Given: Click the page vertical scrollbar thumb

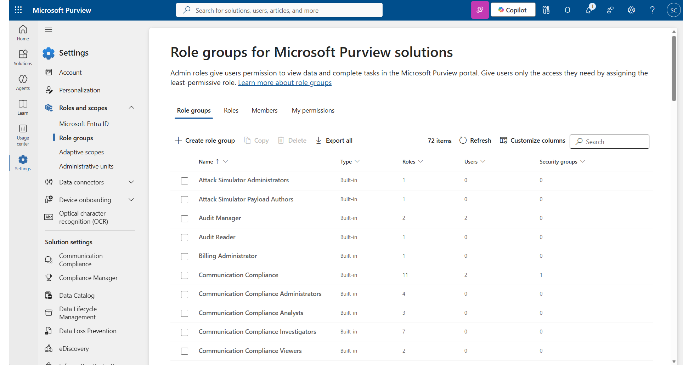Looking at the screenshot, I should coord(674,69).
